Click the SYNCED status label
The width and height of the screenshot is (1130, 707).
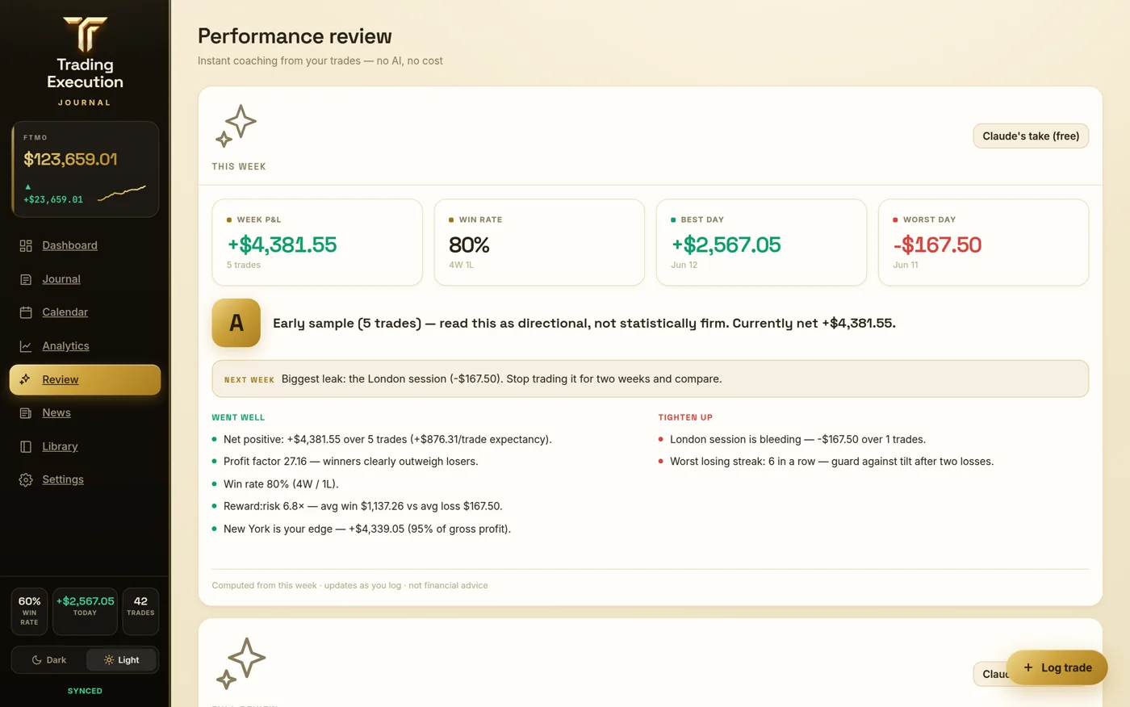85,691
